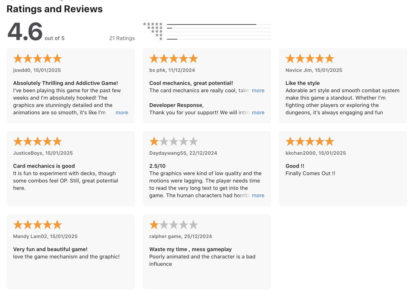Click the '21 Ratings' count label
Viewport: 415px width, 296px height.
pyautogui.click(x=122, y=38)
